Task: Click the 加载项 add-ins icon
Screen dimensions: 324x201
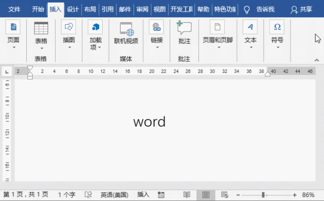Action: (x=95, y=27)
